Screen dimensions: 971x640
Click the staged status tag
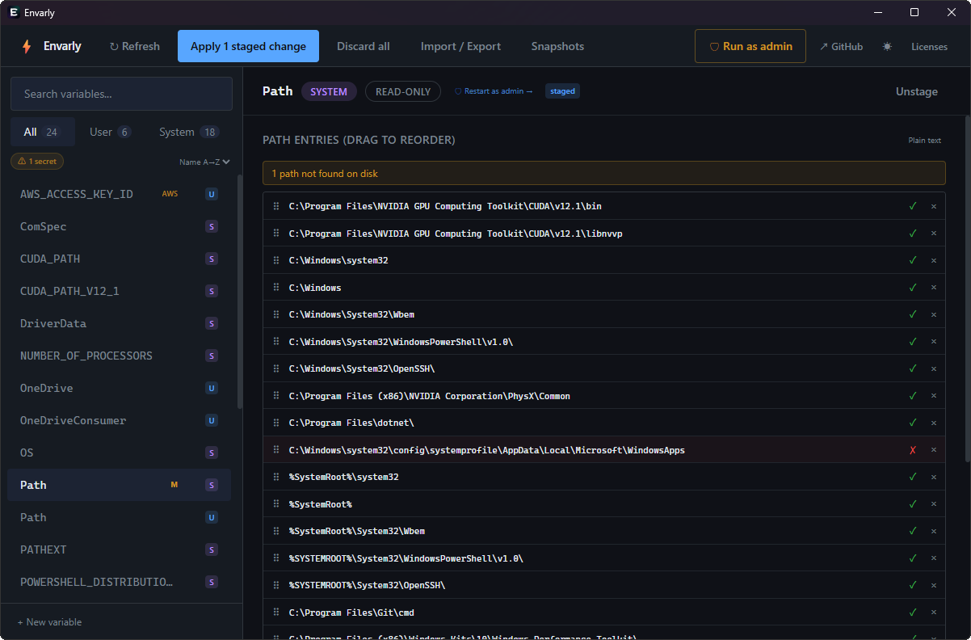click(x=562, y=91)
